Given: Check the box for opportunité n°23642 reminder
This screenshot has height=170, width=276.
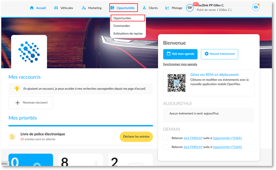Looking at the screenshot, I should 166,147.
